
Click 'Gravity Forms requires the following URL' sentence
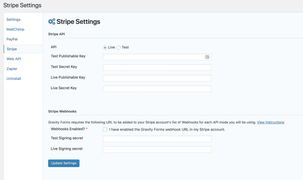click(x=152, y=122)
